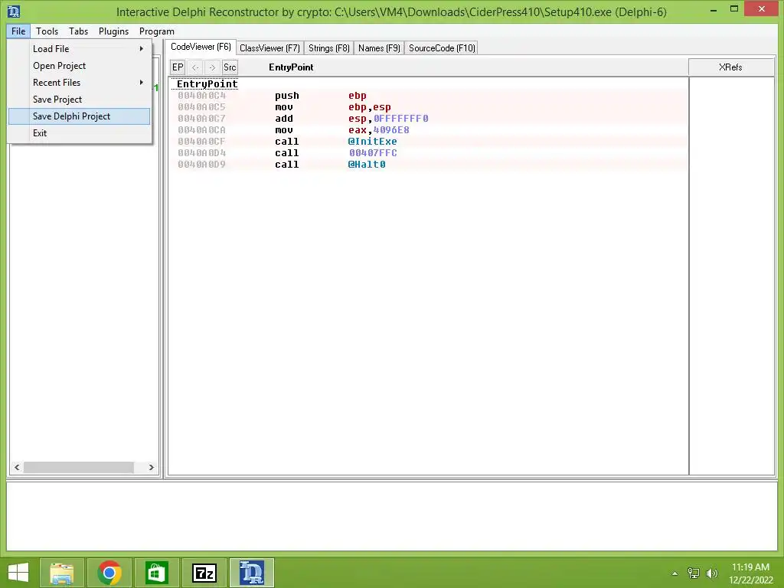Select Save Delphi Project menu entry

pyautogui.click(x=79, y=116)
